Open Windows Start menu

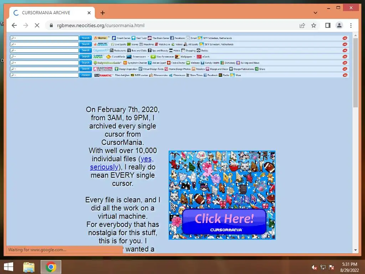coord(9,267)
